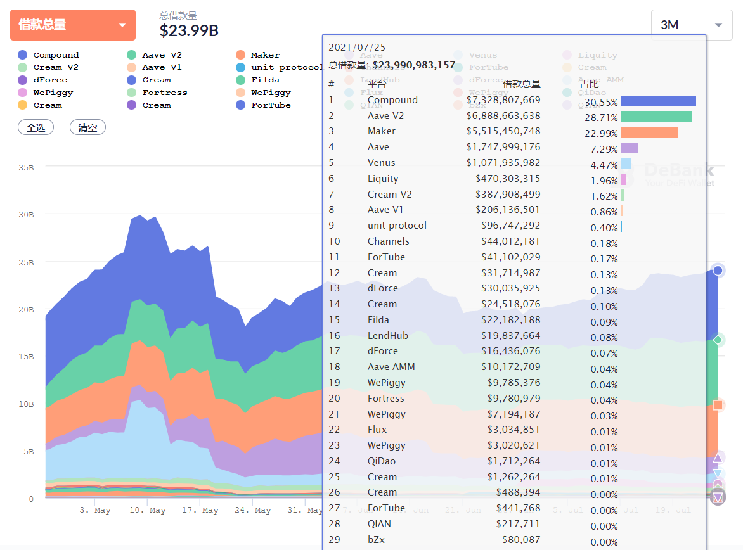Click the blue circle Compound data marker
This screenshot has height=550, width=743.
(x=718, y=271)
